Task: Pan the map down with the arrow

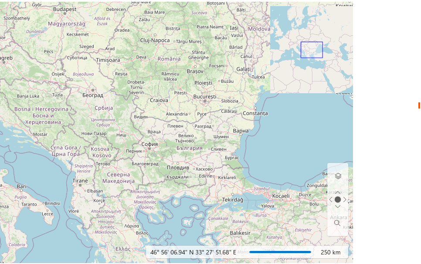Action: pos(338,206)
